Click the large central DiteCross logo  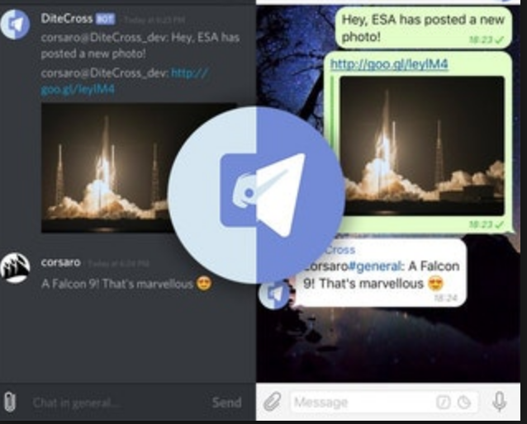pos(256,195)
